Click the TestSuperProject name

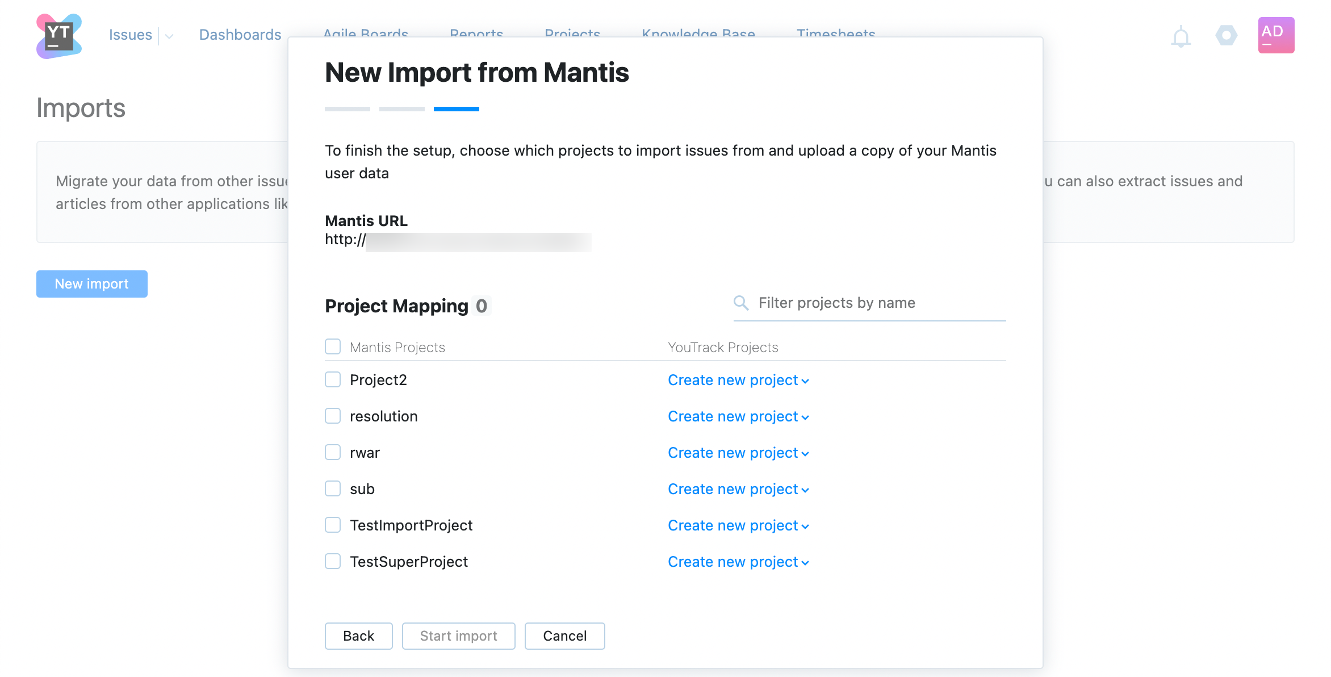(x=409, y=562)
